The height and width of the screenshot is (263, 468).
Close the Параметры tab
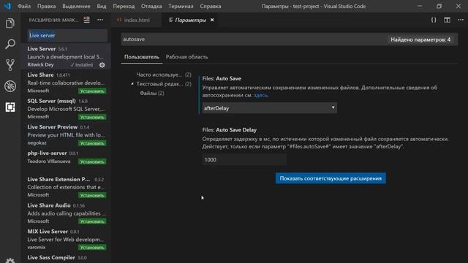[212, 20]
